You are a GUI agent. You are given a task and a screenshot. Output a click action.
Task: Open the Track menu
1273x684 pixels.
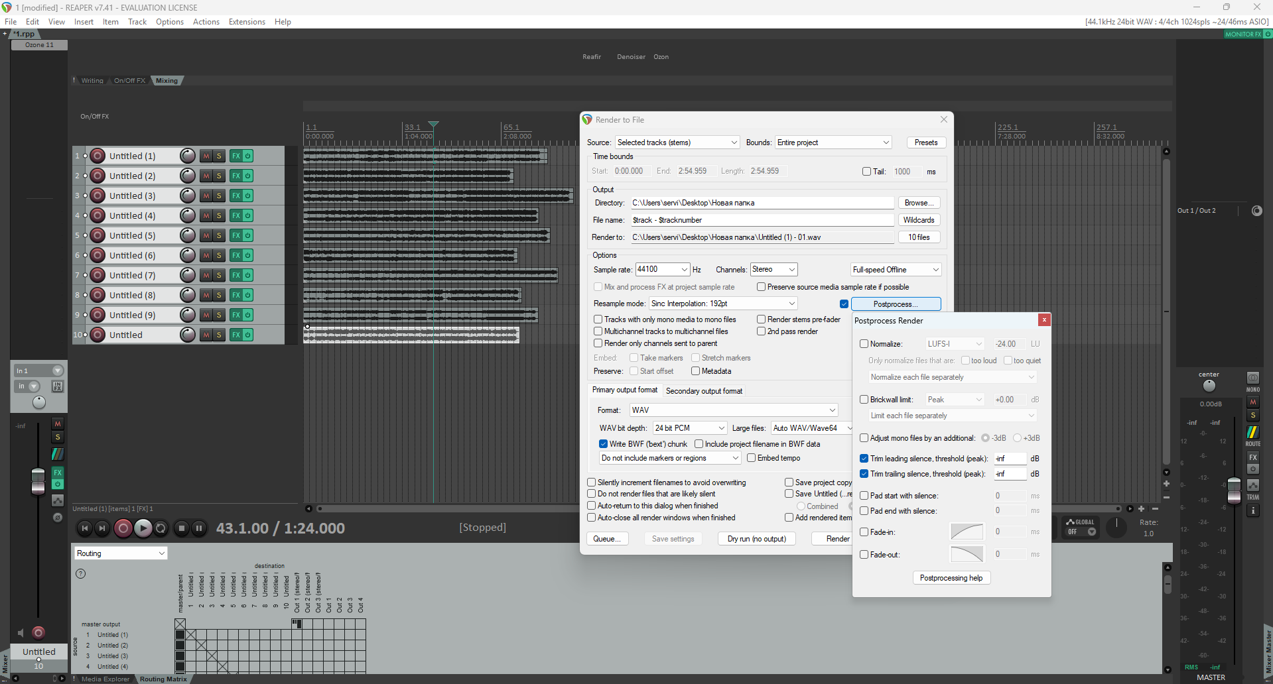click(x=137, y=22)
